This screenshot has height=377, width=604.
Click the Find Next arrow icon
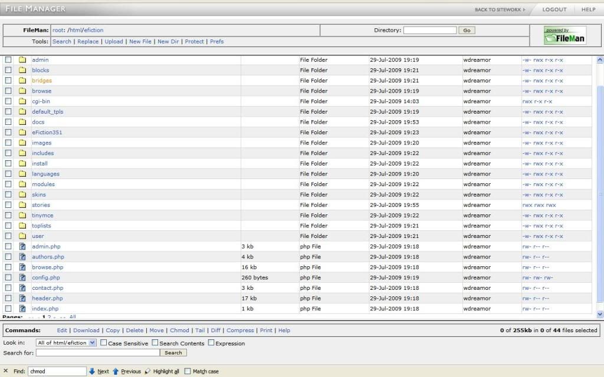(x=92, y=371)
